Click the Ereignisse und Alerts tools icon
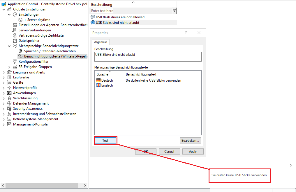Image resolution: width=296 pixels, height=192 pixels. click(9, 72)
